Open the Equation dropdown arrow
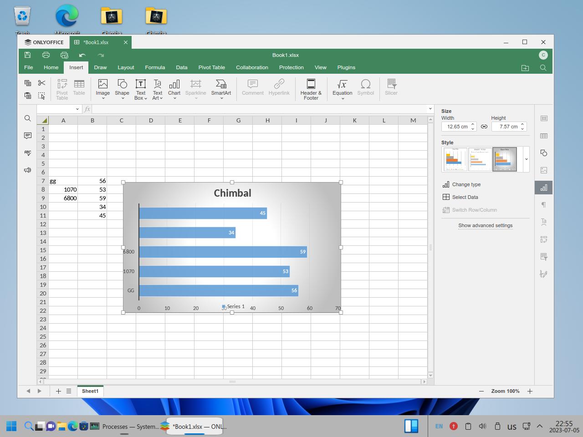Screen dimensions: 583x437 pos(343,98)
